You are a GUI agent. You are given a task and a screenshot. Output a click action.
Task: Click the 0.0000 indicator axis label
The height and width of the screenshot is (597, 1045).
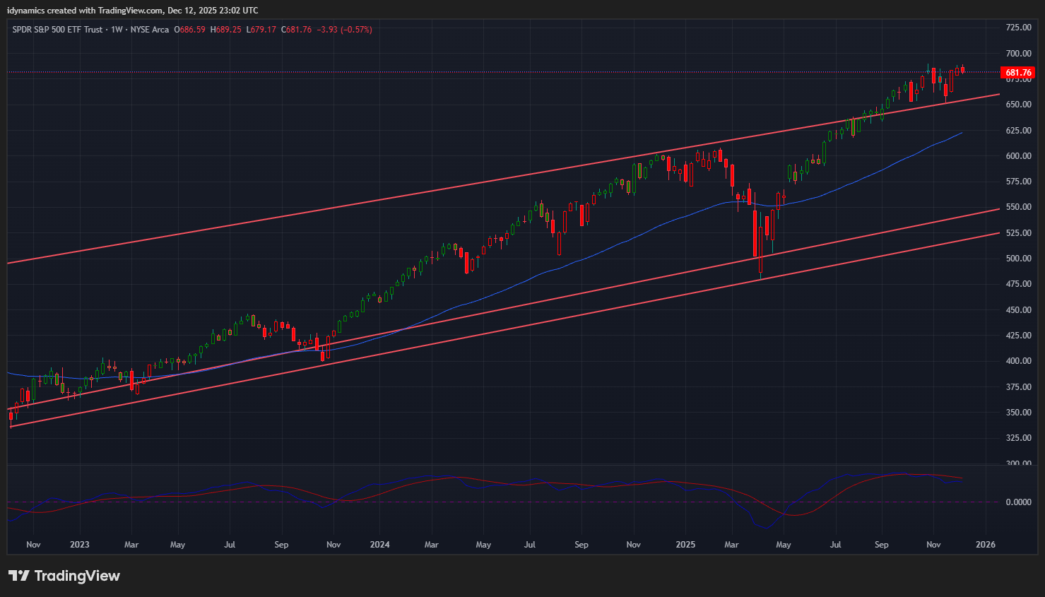point(1018,502)
